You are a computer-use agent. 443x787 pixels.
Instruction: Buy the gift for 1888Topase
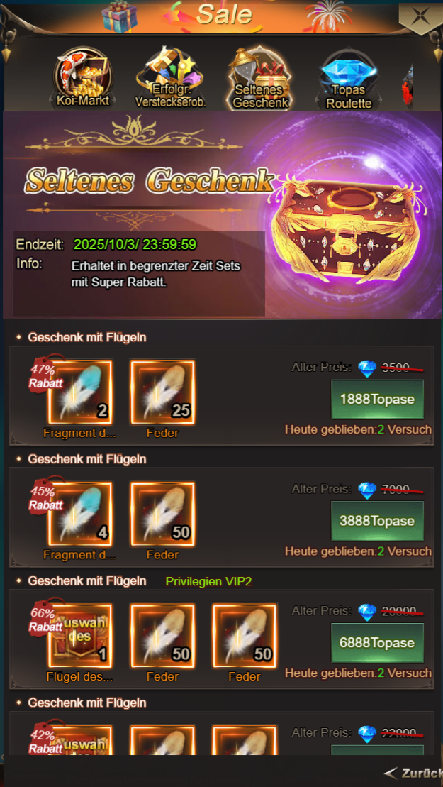coord(377,400)
